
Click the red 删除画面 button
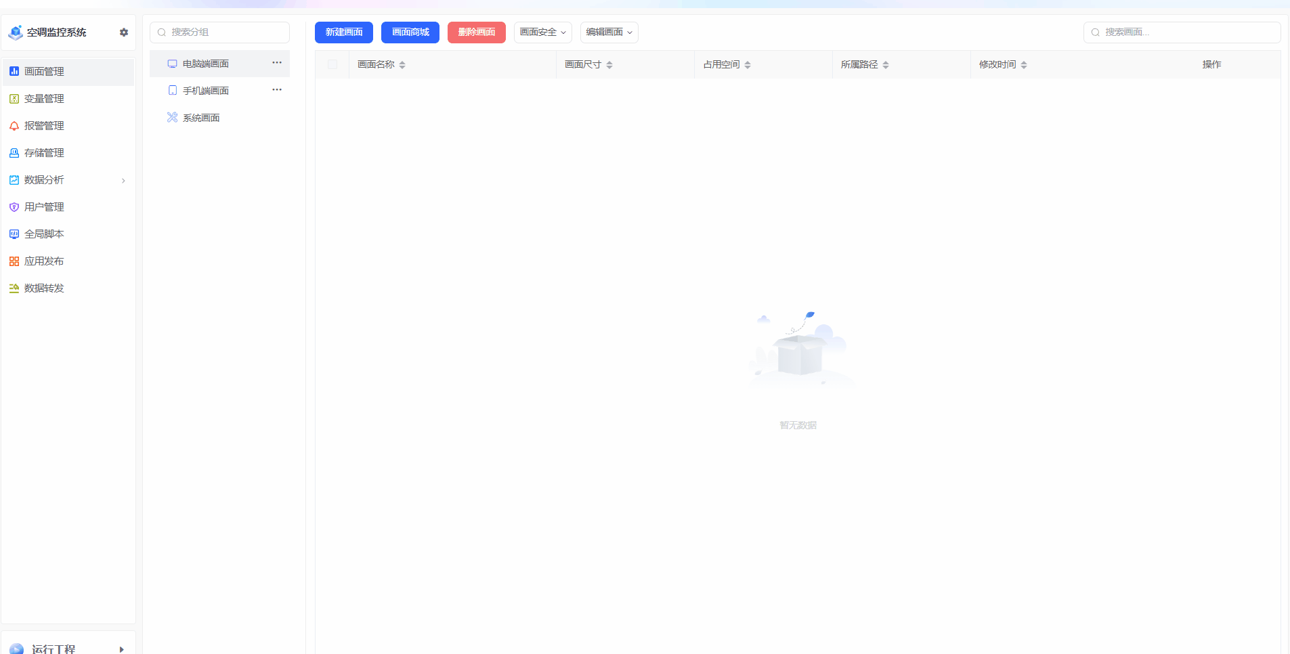point(476,32)
